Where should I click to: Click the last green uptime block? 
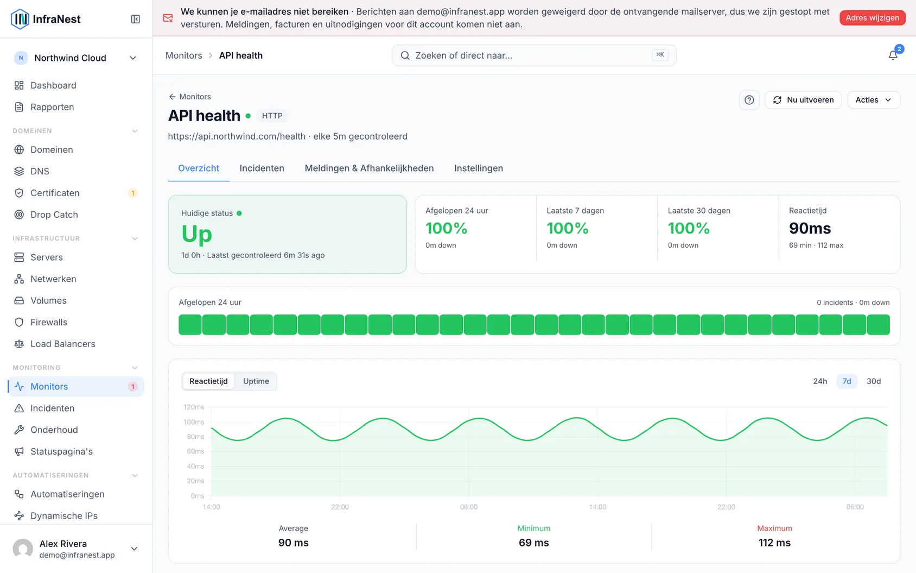[x=878, y=325]
